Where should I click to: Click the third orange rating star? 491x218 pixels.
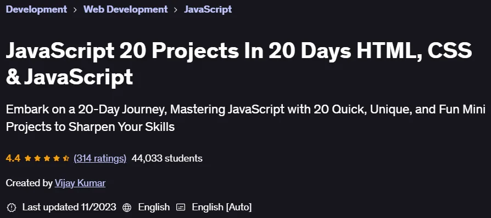pos(47,158)
